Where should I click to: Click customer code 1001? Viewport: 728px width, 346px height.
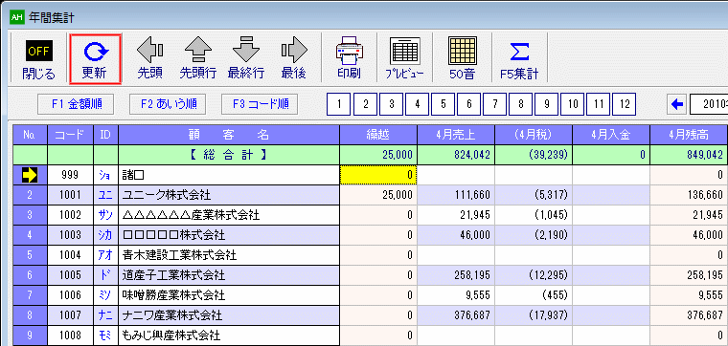coord(70,195)
